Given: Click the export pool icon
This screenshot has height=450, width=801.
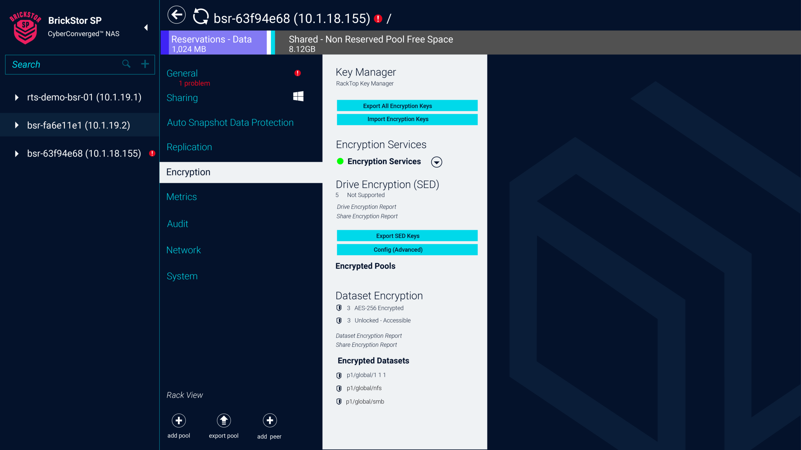Looking at the screenshot, I should pos(224,421).
